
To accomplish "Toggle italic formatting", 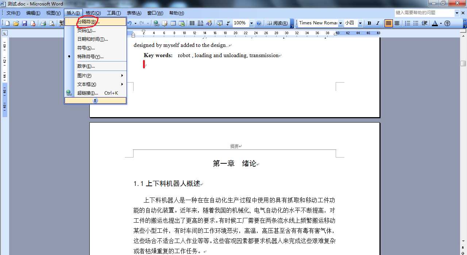I will pyautogui.click(x=378, y=23).
